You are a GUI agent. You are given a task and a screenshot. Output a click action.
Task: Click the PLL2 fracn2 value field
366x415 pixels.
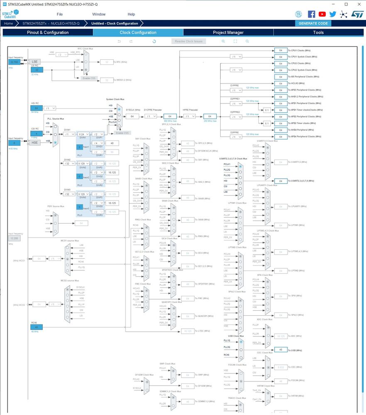[79, 176]
